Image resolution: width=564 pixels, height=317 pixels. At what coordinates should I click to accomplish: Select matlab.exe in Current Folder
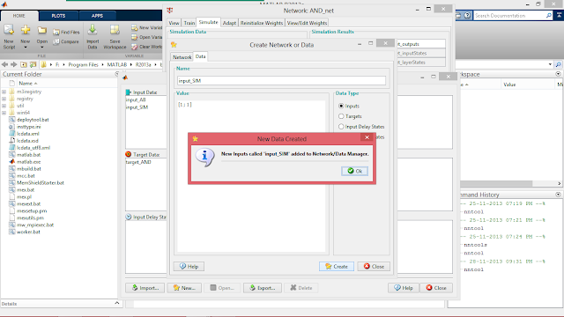click(28, 162)
